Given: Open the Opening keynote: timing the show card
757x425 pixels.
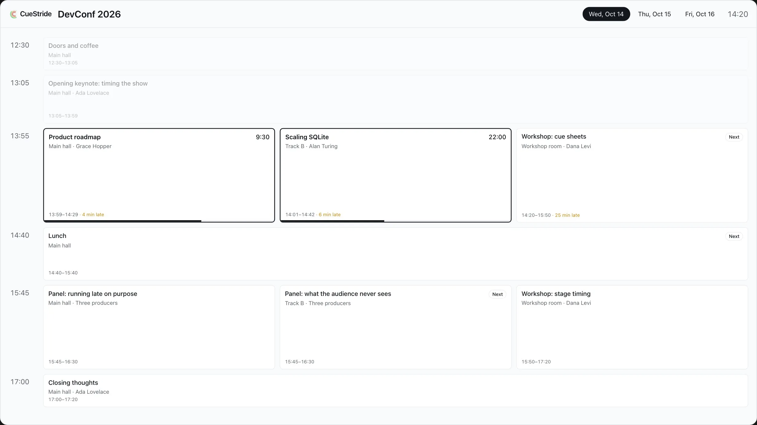Looking at the screenshot, I should tap(395, 99).
